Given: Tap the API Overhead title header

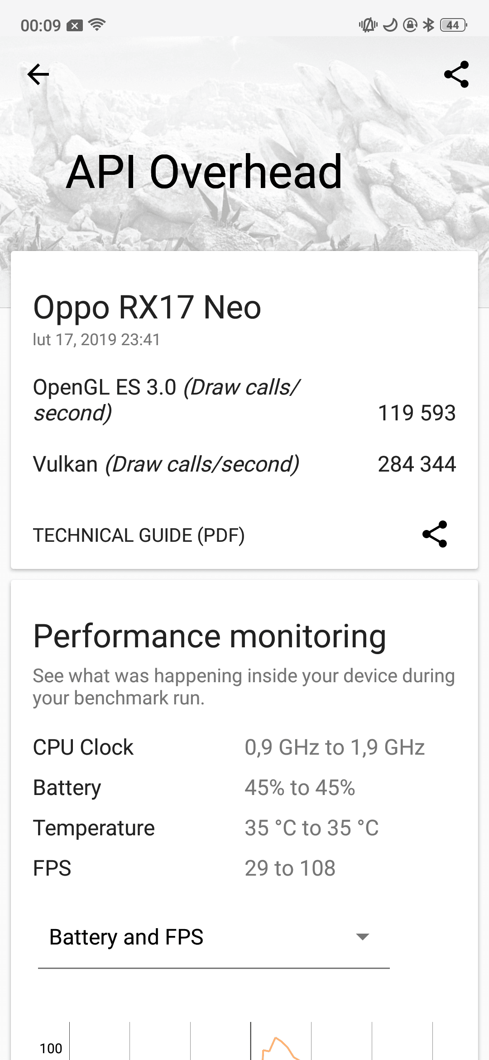Looking at the screenshot, I should coord(204,172).
